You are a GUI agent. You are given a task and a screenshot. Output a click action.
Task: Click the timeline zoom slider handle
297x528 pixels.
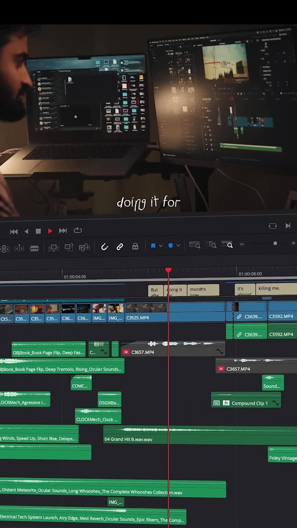click(x=275, y=243)
